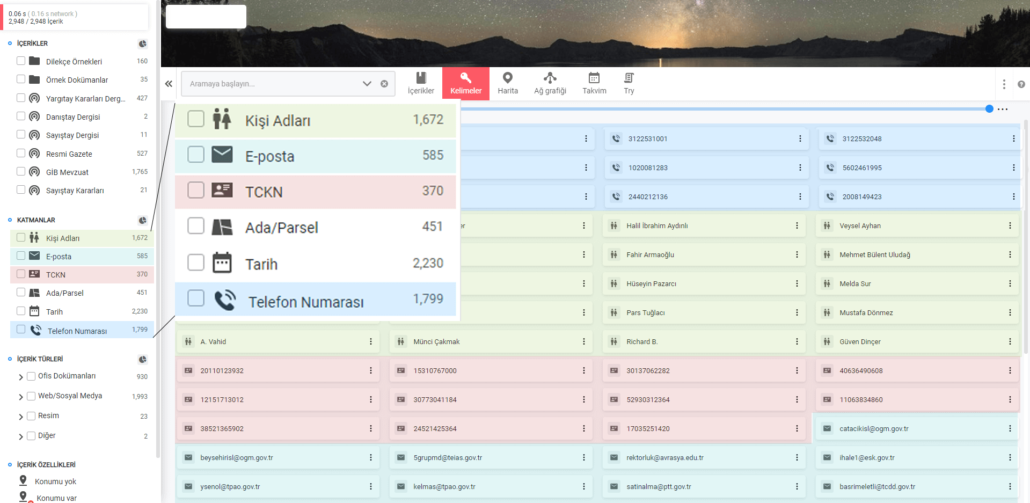Tick the sidebar Kişi Adları layer checkbox

(x=21, y=237)
